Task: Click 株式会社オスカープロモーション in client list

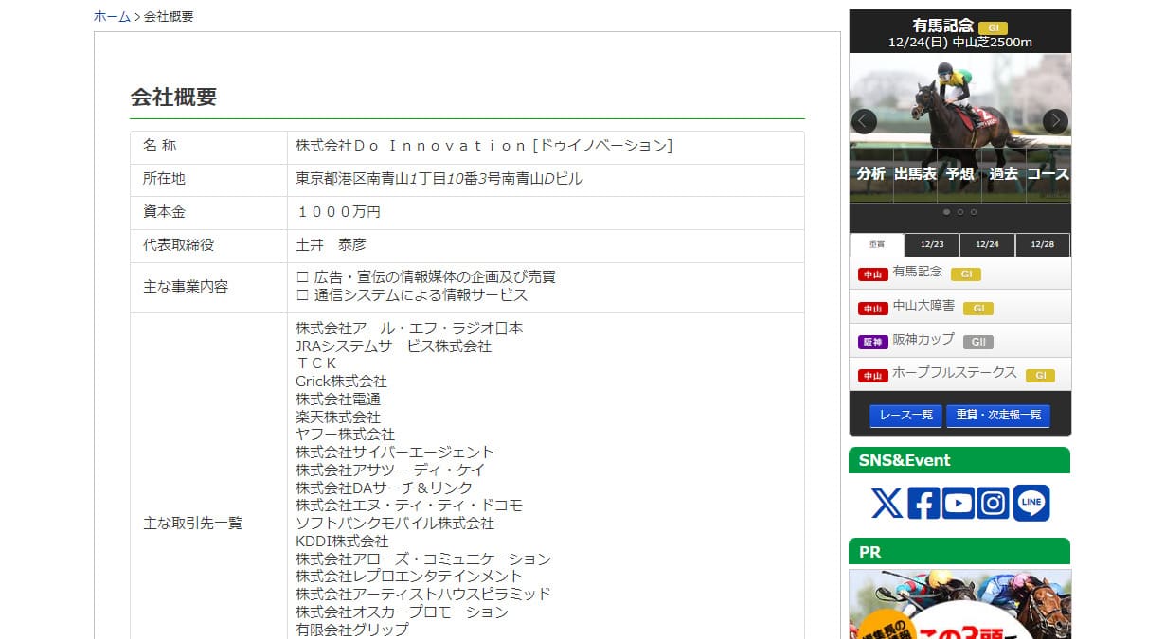Action: pyautogui.click(x=402, y=612)
